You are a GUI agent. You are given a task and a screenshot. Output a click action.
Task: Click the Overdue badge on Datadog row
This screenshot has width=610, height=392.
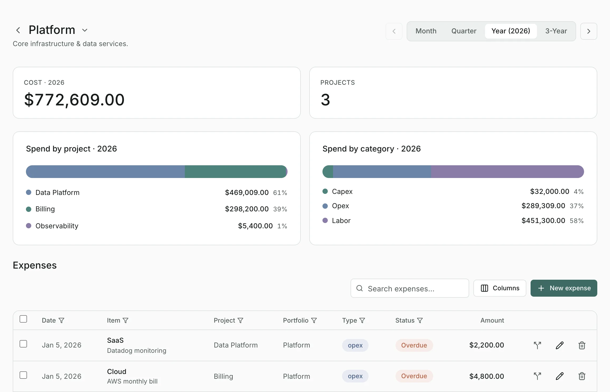coord(414,345)
